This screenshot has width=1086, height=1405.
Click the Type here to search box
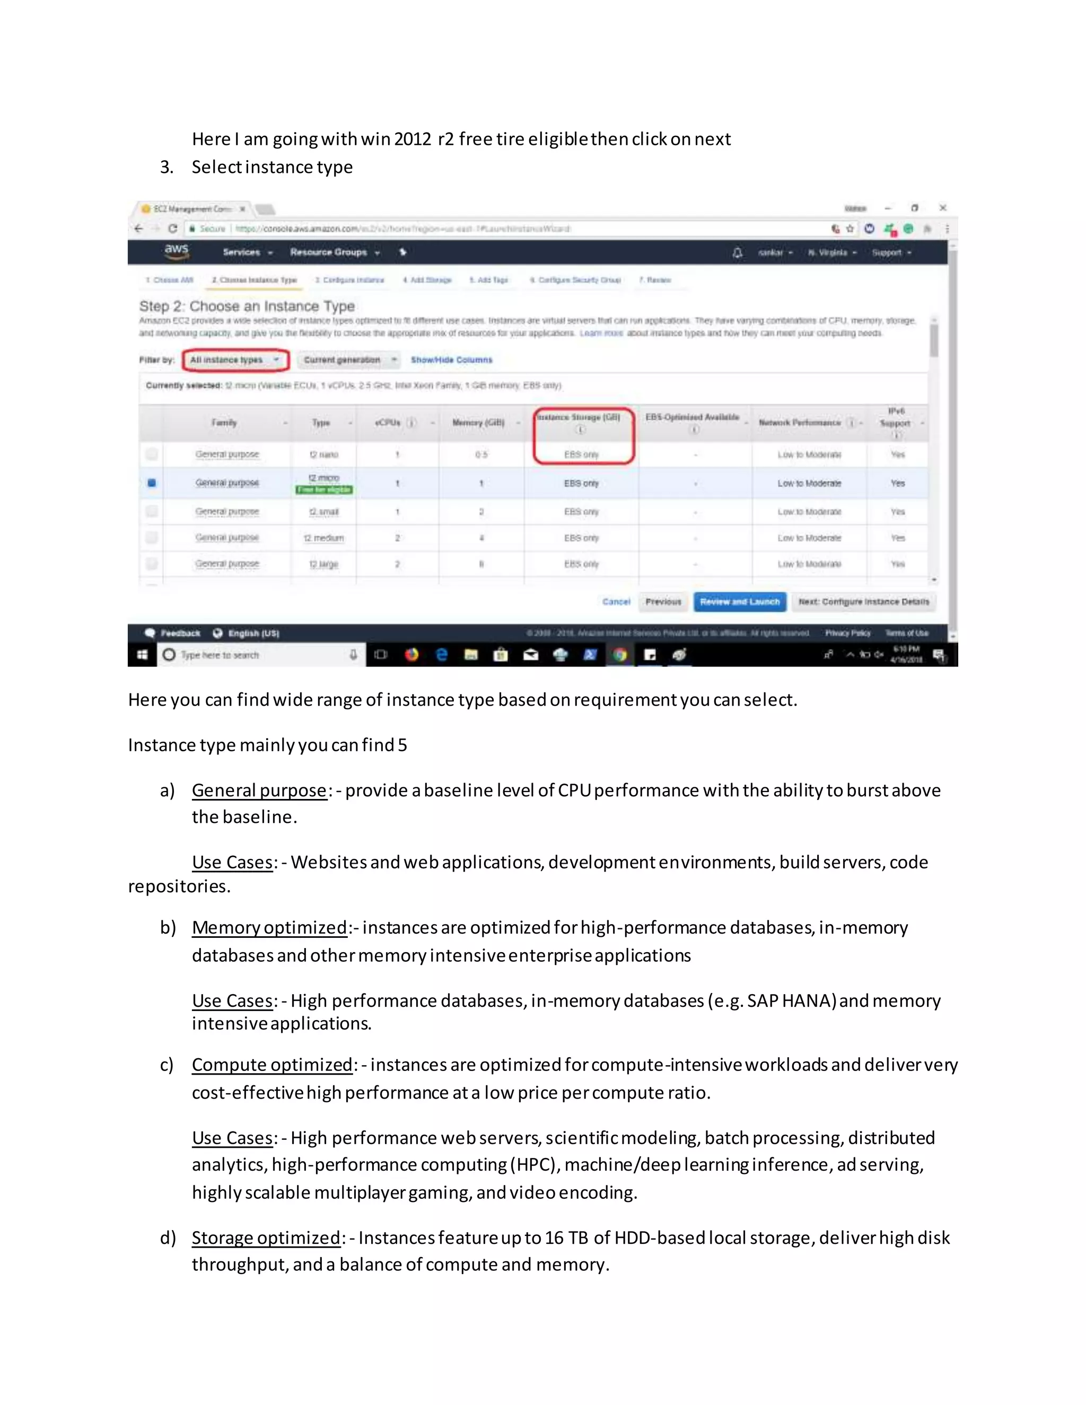coord(260,655)
